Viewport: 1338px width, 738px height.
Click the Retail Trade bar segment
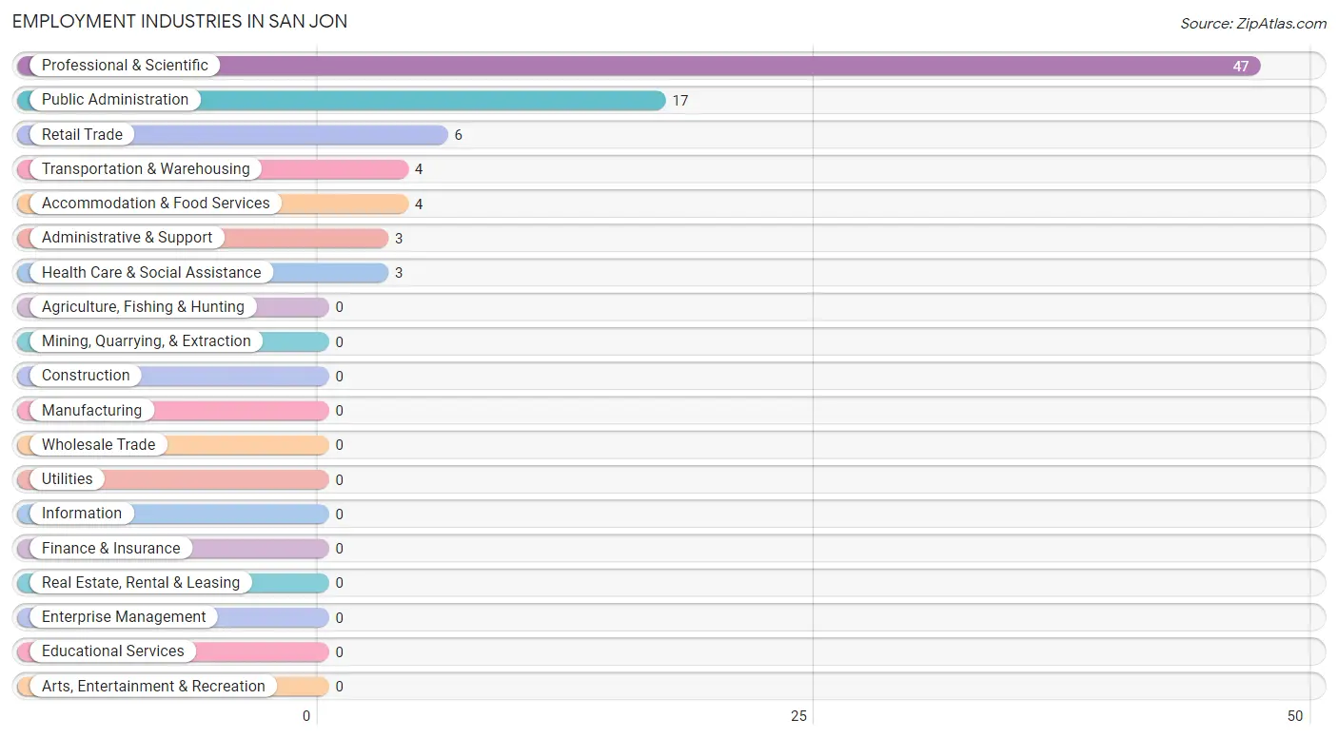coord(232,135)
